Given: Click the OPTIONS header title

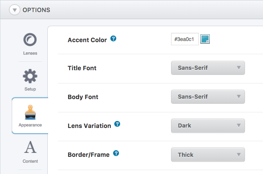Looking at the screenshot, I should click(36, 10).
